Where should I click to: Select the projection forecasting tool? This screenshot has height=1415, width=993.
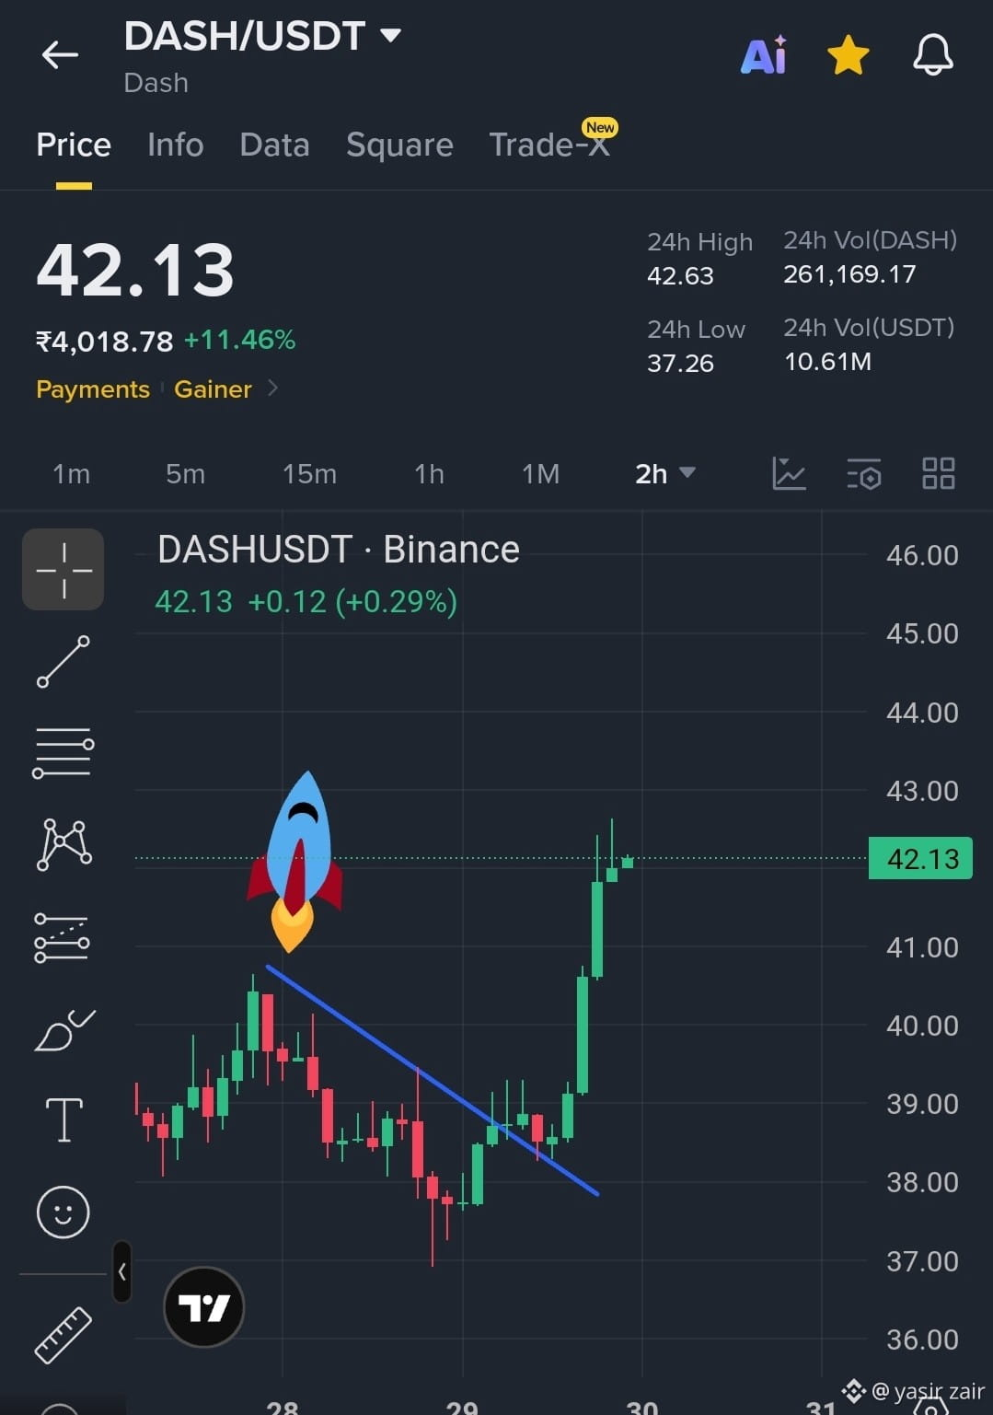coord(62,938)
